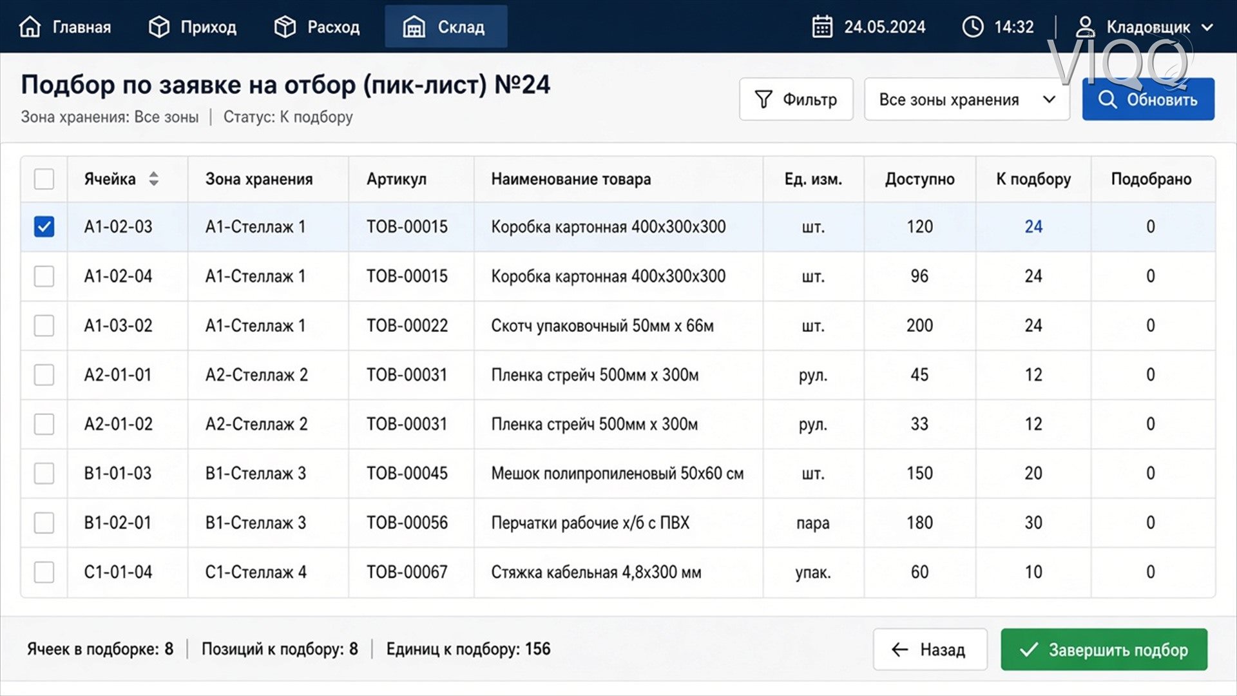
Task: Click the Назад button
Action: (930, 650)
